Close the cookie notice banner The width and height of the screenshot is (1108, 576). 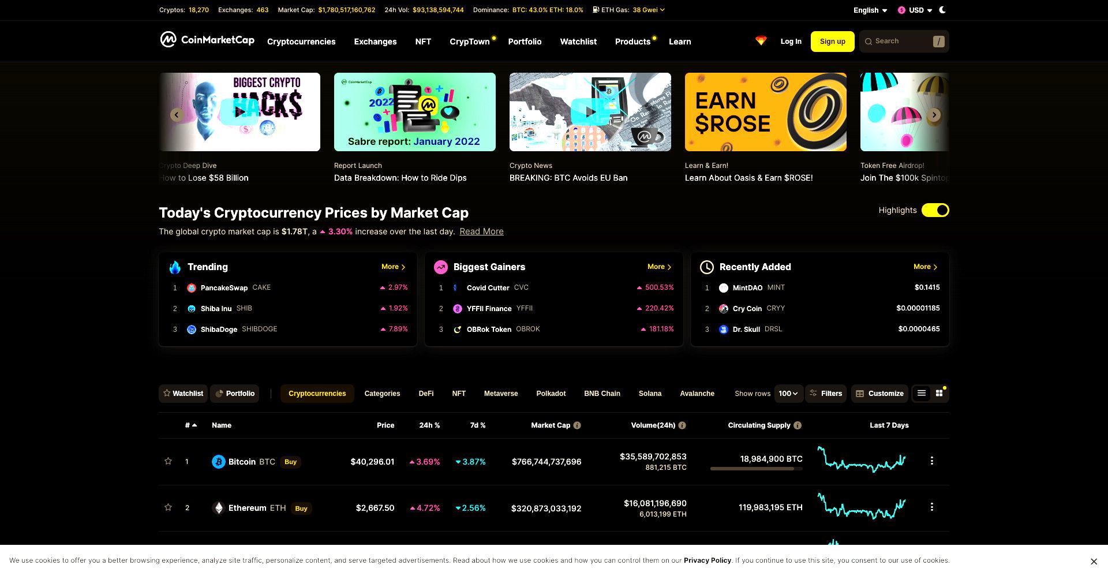pos(1094,562)
